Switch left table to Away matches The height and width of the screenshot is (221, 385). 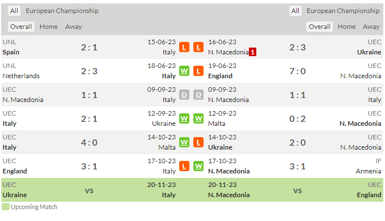(x=73, y=27)
